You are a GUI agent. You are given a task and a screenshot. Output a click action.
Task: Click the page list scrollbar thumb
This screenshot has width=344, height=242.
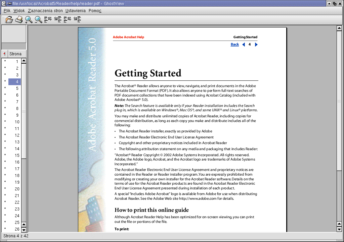point(24,111)
